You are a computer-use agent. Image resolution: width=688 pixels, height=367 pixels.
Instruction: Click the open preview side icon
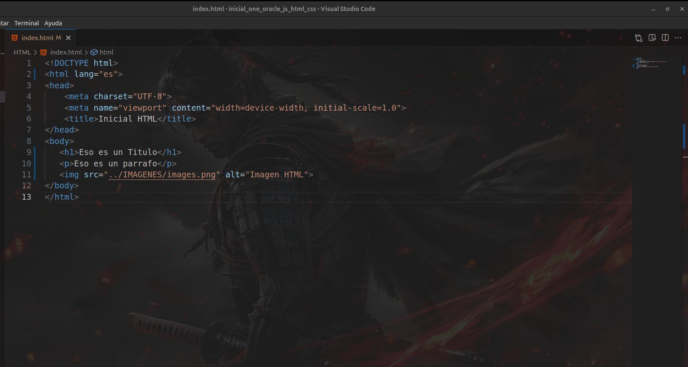[x=652, y=38]
